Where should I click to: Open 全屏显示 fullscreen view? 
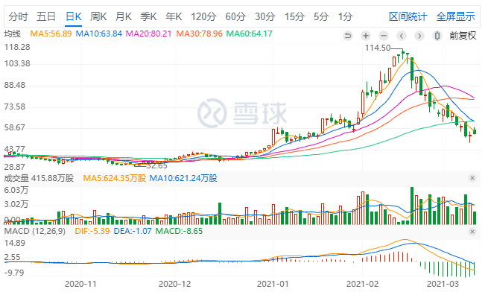(x=456, y=16)
